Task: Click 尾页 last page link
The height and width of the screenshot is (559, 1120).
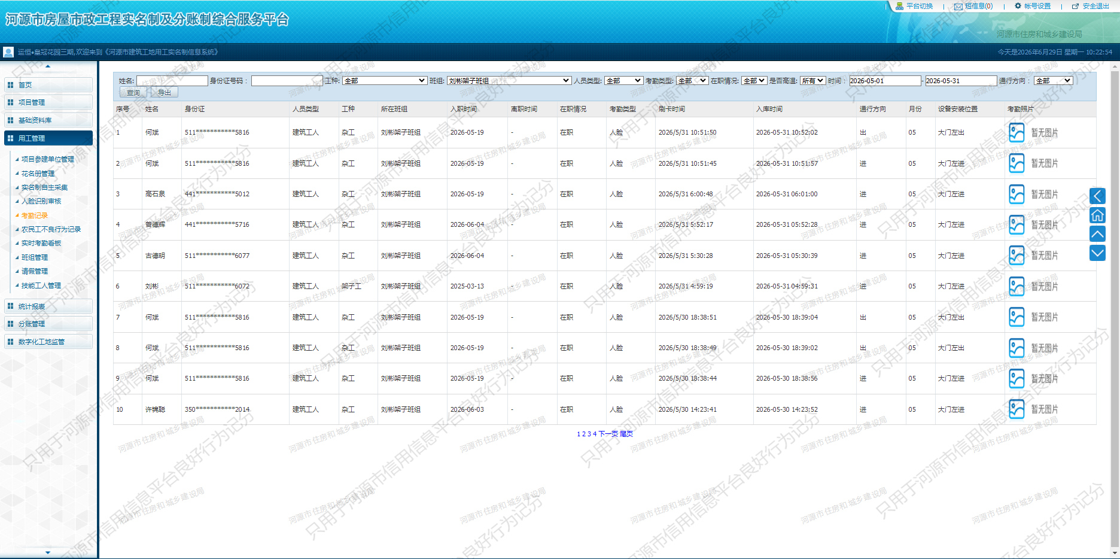Action: pyautogui.click(x=626, y=434)
